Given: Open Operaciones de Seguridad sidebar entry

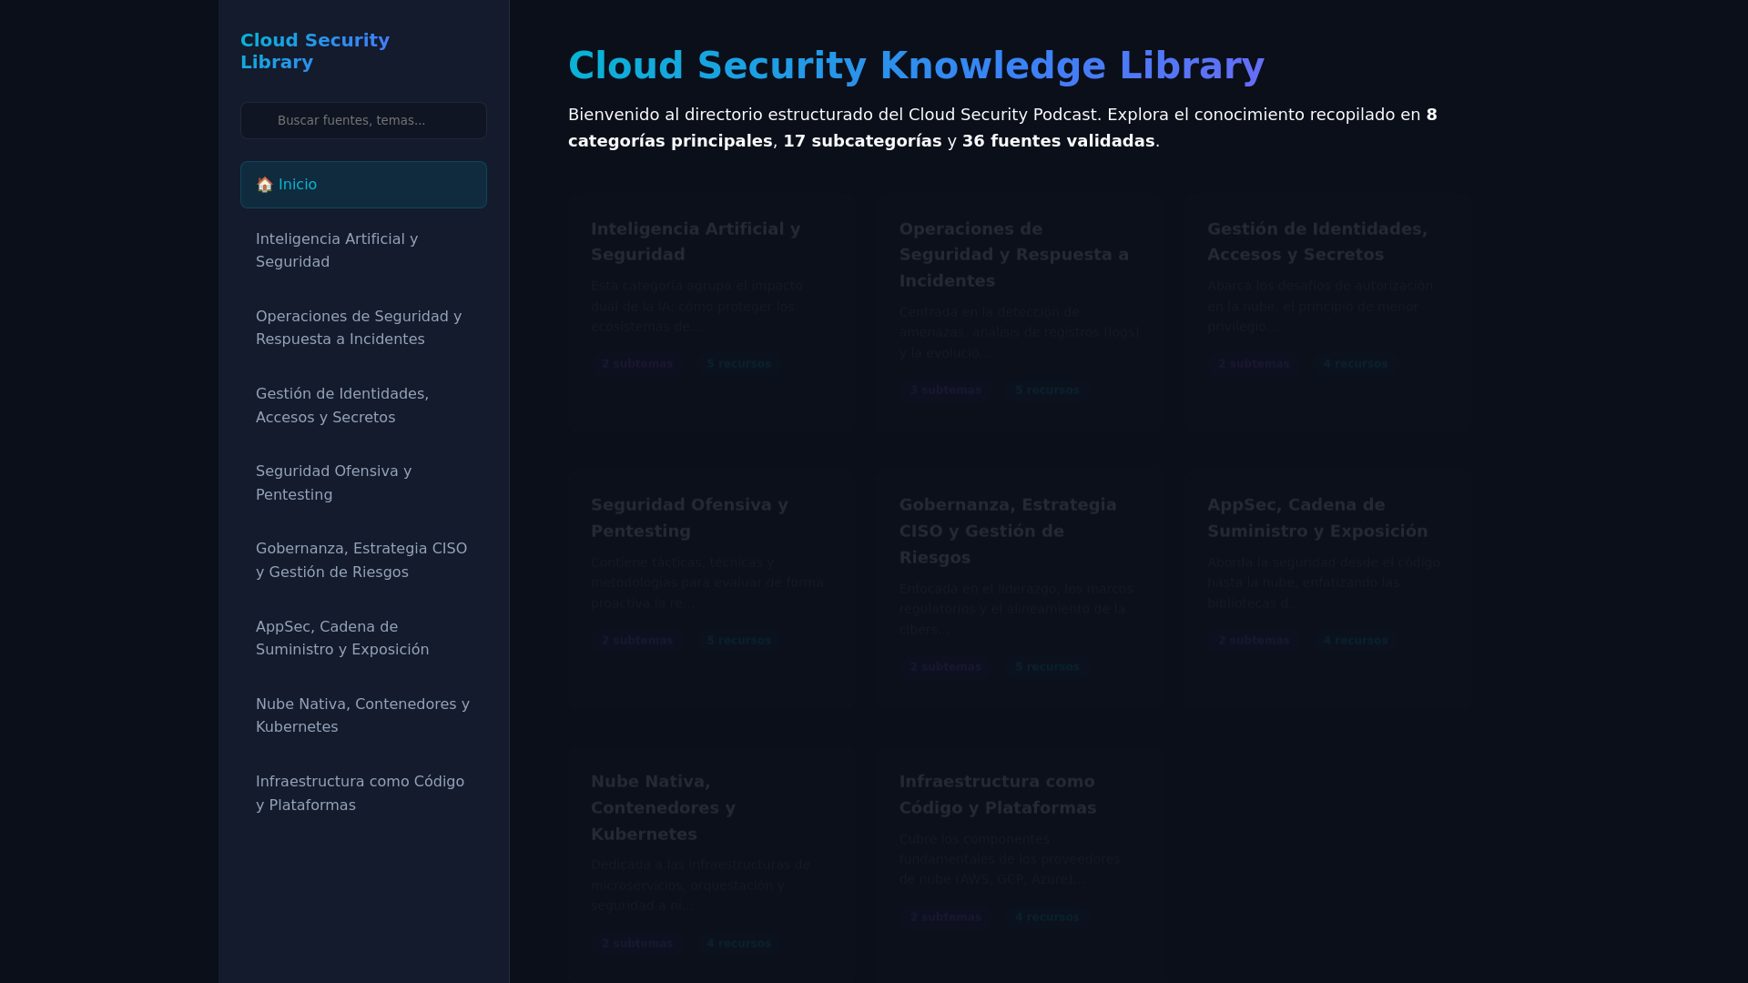Looking at the screenshot, I should pyautogui.click(x=363, y=328).
